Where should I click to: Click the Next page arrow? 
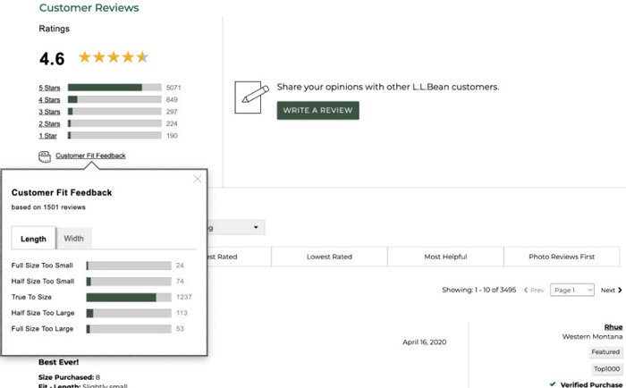(x=620, y=291)
